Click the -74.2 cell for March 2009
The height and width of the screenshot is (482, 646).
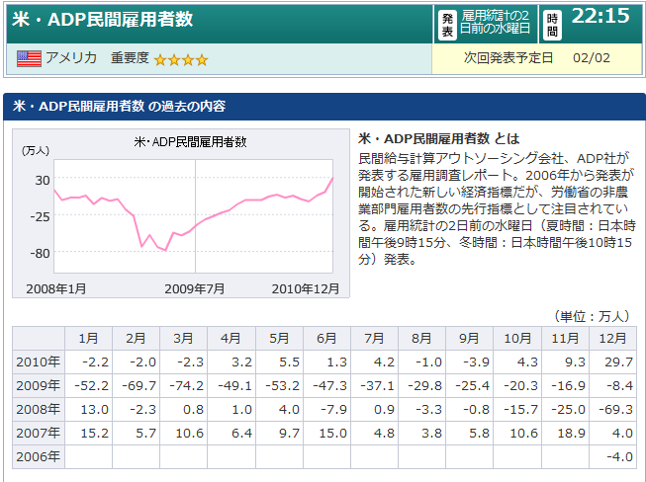[x=183, y=386]
